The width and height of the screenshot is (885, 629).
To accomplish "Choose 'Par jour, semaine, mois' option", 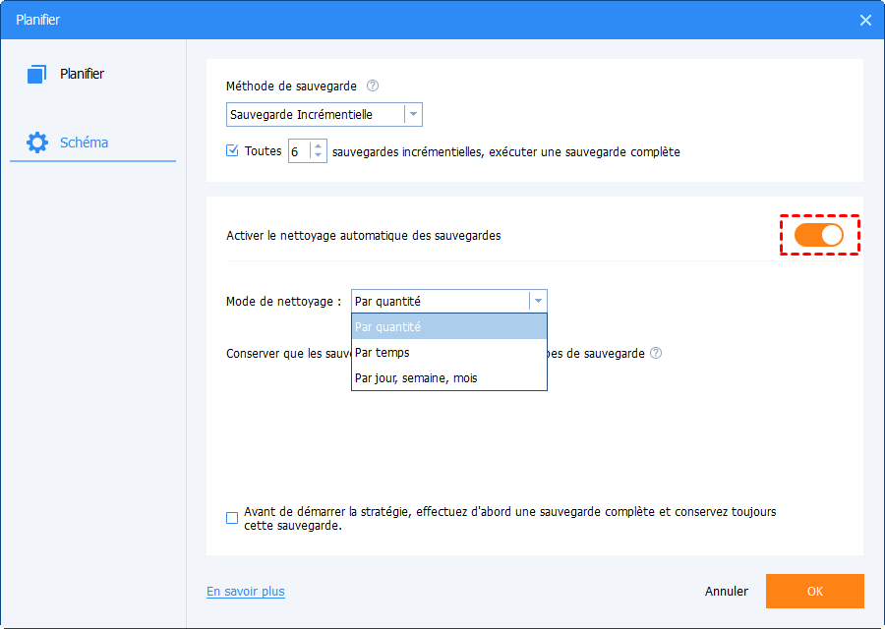I will [x=449, y=377].
